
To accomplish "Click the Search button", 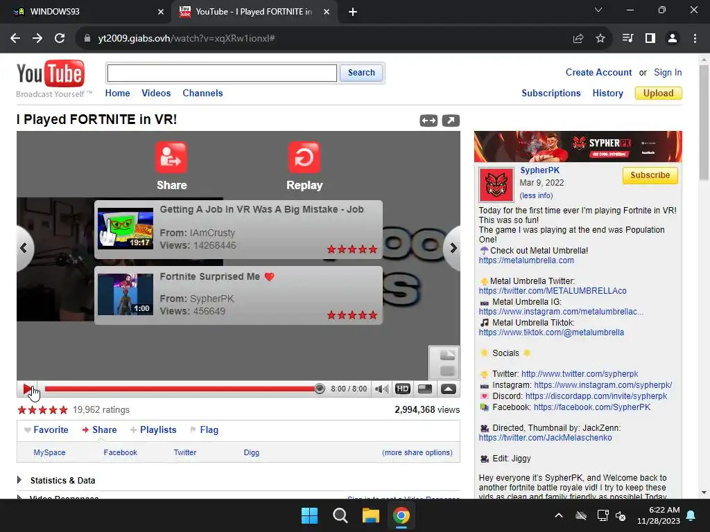I will click(361, 73).
